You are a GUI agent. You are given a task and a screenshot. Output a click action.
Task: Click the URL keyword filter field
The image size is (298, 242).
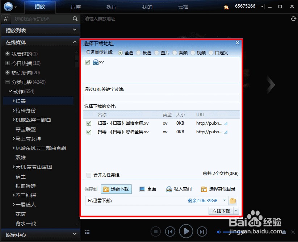click(161, 98)
